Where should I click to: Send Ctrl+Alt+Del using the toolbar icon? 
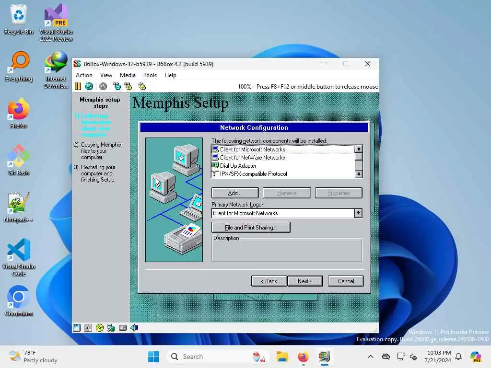[x=117, y=86]
